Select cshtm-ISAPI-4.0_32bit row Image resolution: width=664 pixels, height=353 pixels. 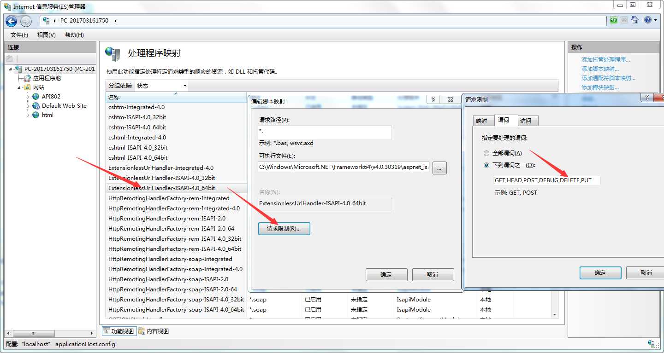click(x=176, y=117)
